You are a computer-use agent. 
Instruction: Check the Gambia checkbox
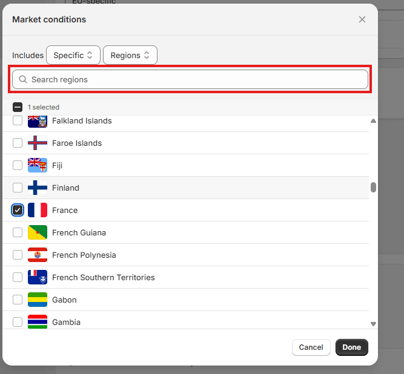tap(18, 322)
